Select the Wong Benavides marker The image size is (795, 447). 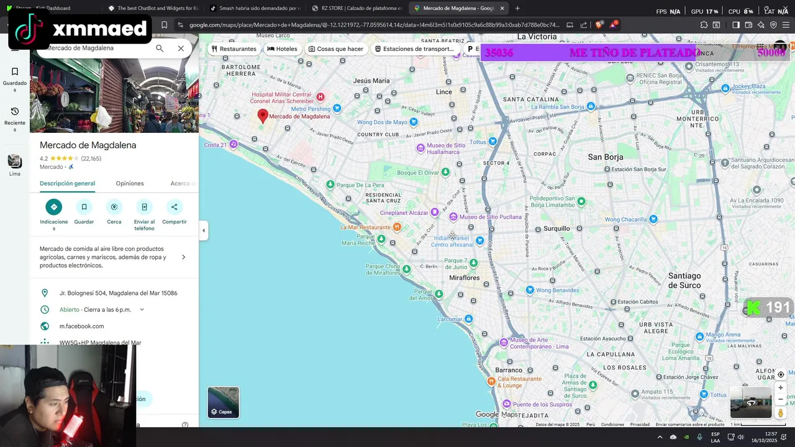tap(530, 290)
